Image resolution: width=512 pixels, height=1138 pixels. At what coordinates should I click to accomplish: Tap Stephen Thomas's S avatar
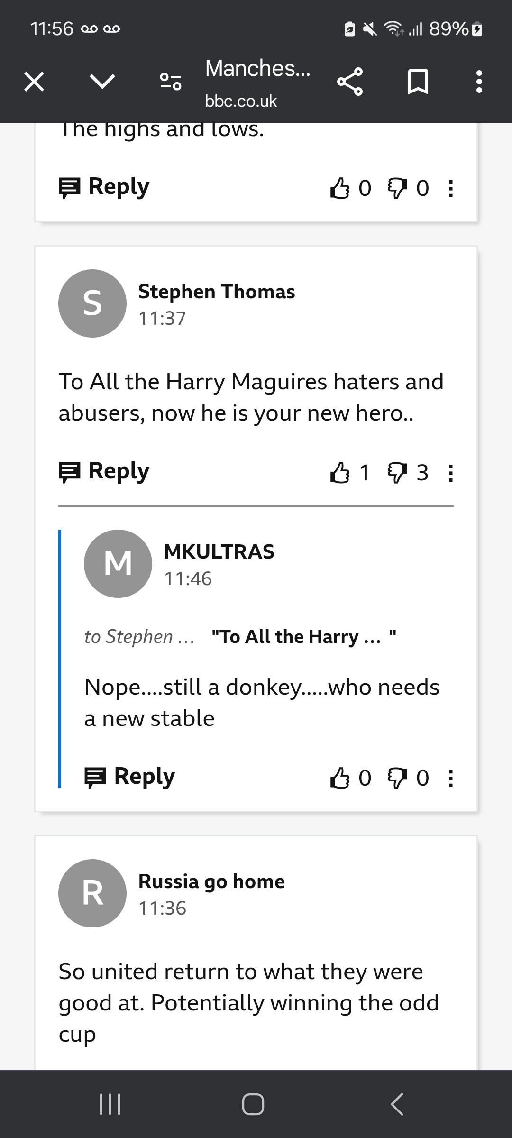92,303
